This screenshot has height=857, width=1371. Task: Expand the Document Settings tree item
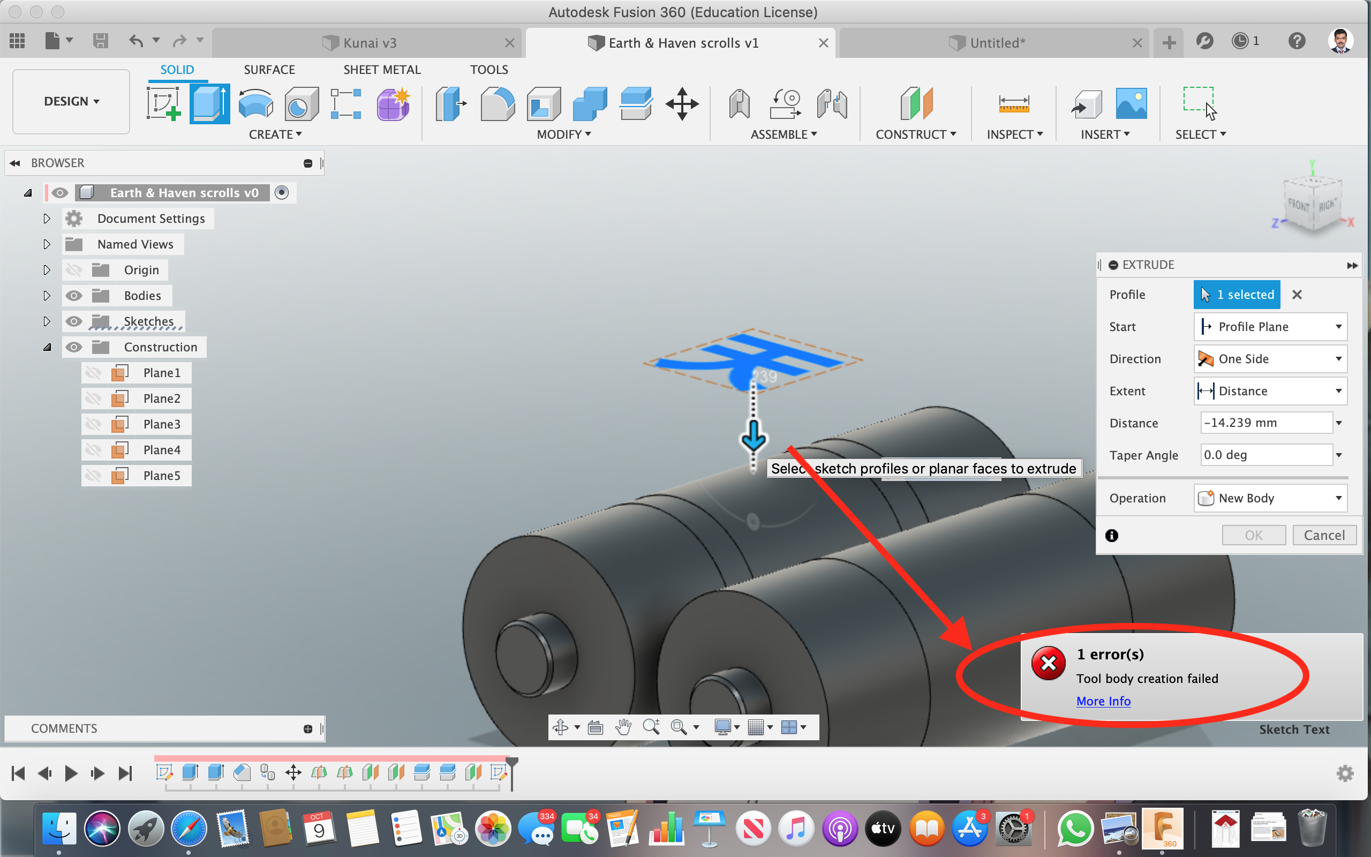tap(47, 218)
